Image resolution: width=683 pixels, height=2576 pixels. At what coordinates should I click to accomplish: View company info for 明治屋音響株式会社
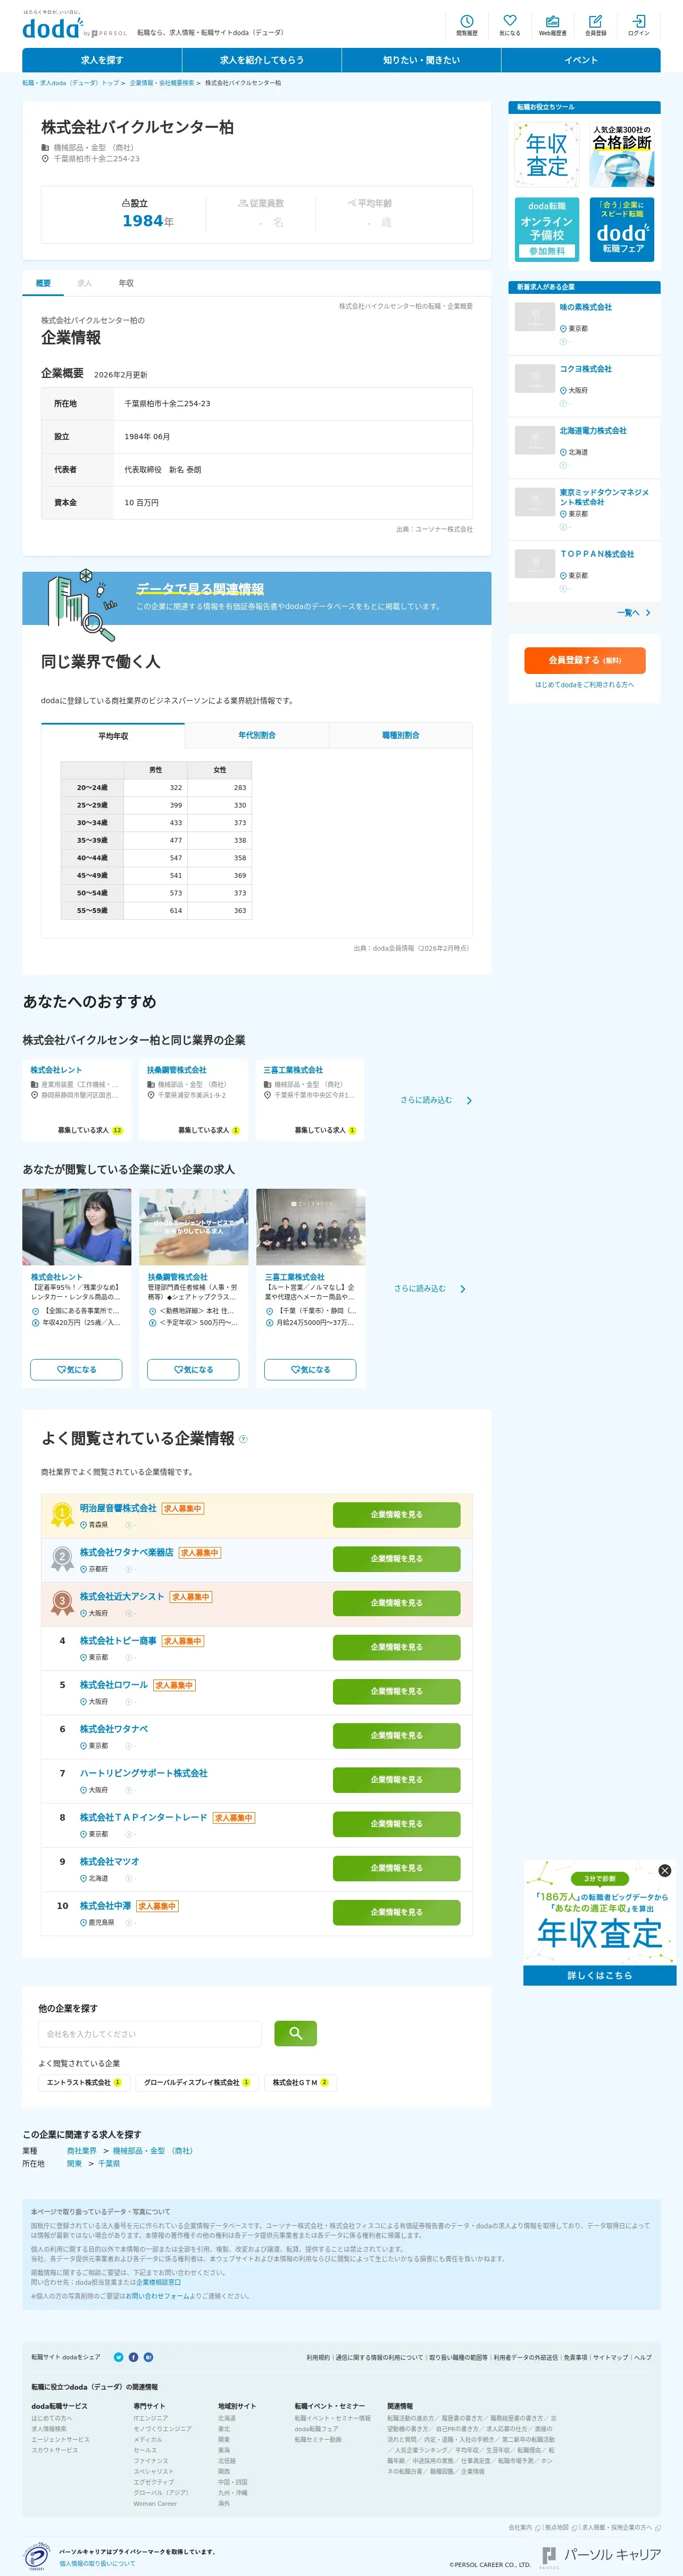[396, 1514]
